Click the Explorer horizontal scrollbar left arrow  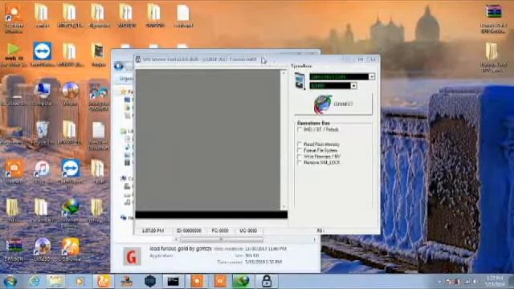(x=176, y=240)
